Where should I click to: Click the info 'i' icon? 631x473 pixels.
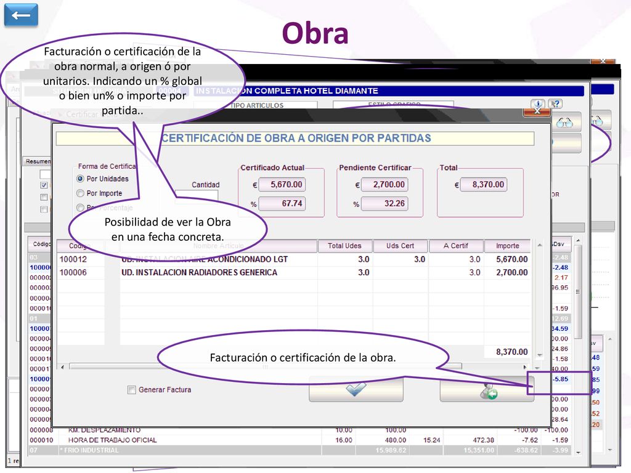[x=538, y=103]
